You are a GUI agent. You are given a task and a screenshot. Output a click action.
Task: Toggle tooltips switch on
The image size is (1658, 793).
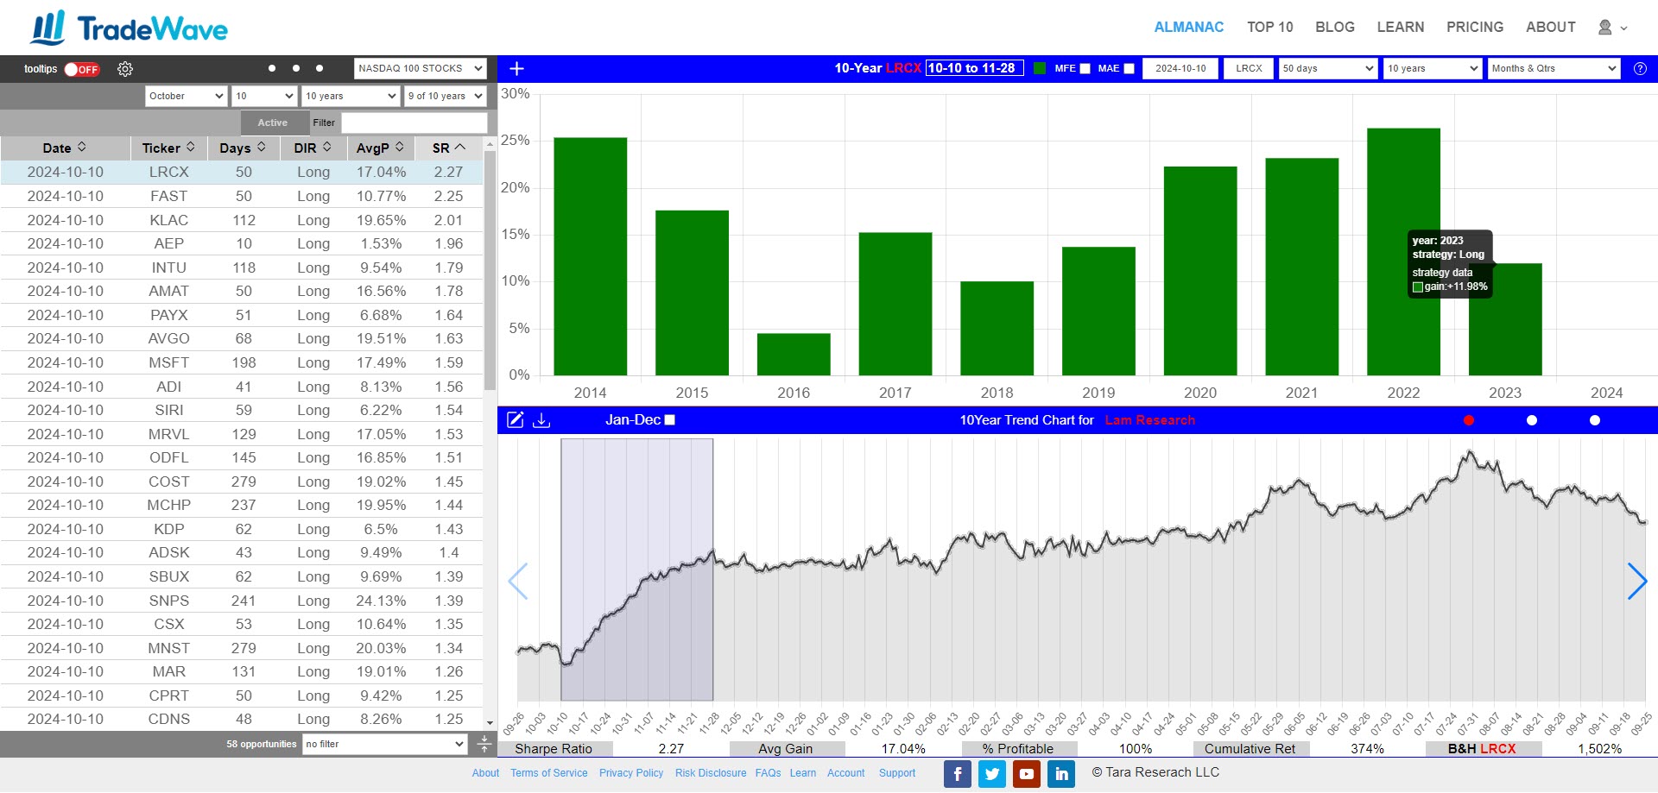point(82,69)
